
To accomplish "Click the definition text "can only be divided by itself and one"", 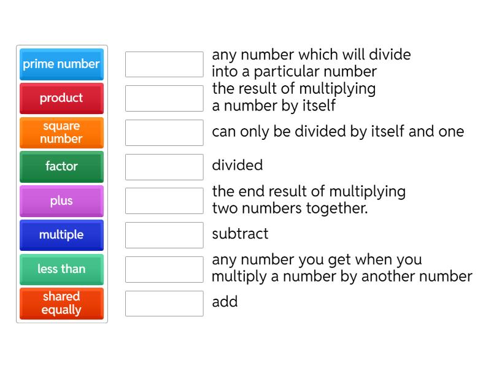I will coord(338,132).
